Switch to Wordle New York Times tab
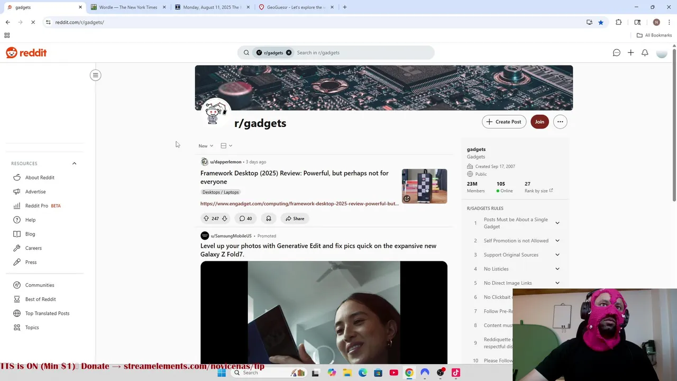The height and width of the screenshot is (381, 677). [x=128, y=7]
